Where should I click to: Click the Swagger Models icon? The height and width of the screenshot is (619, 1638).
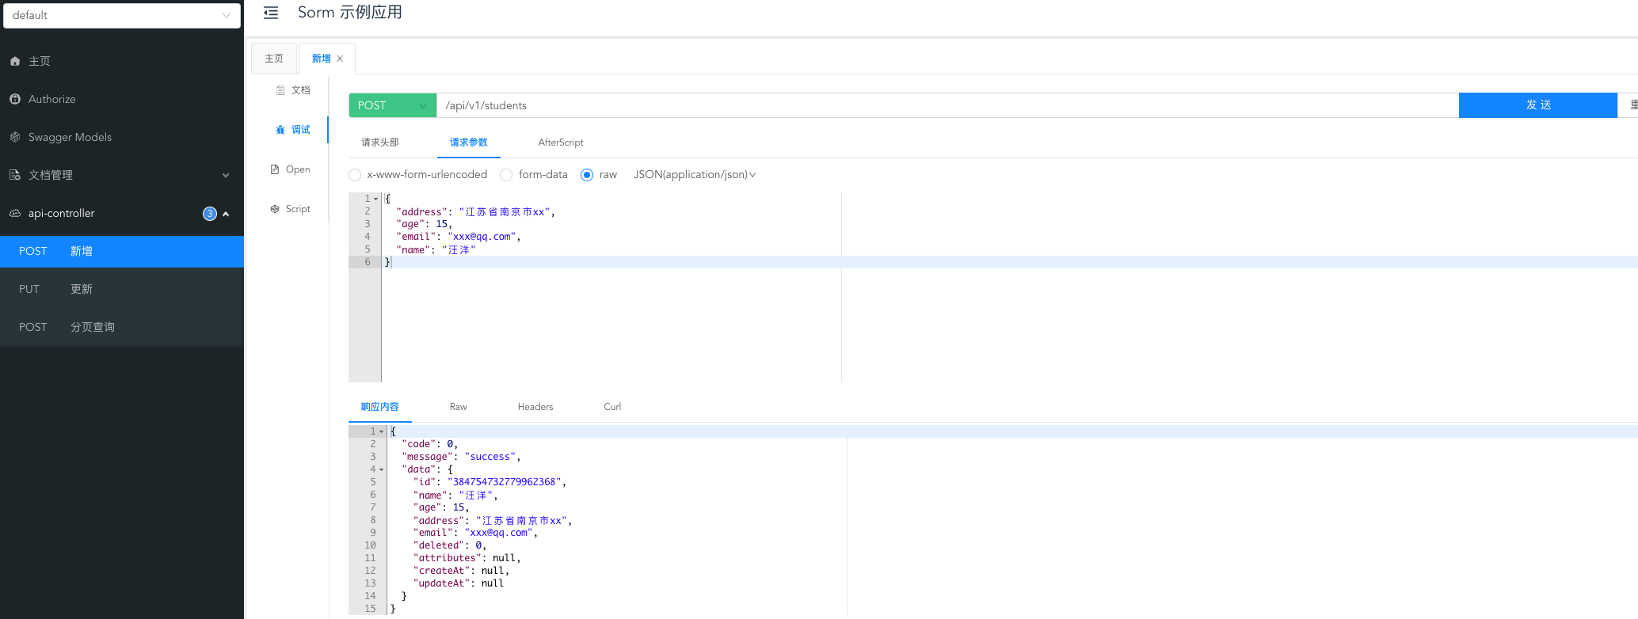(x=15, y=137)
